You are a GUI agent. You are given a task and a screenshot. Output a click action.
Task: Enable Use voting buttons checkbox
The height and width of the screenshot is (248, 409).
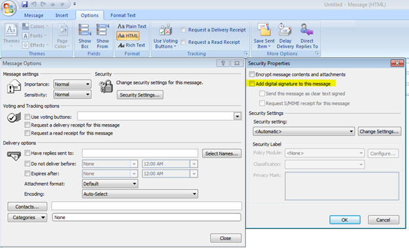pyautogui.click(x=27, y=116)
